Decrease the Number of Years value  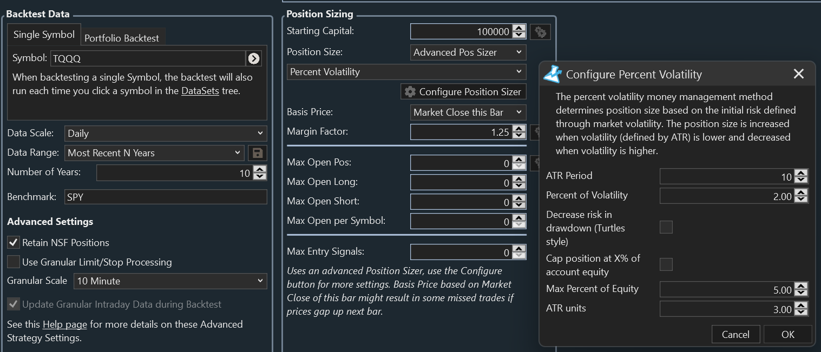click(260, 176)
